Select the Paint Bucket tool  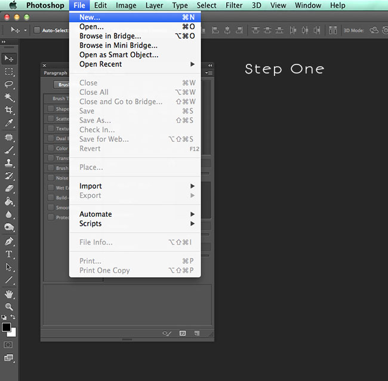[9, 201]
